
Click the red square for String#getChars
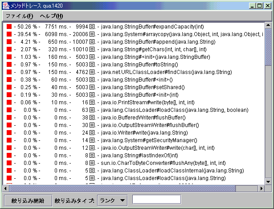point(9,49)
